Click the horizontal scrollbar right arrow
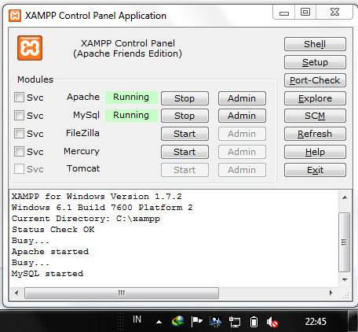 point(331,293)
